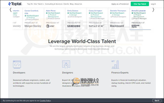Click Casey Arrington's verified checkmark icon
The width and height of the screenshot is (164, 103).
90,13
